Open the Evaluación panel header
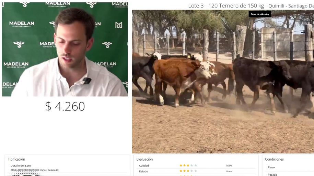Screen dimensions: 314x176 [x=144, y=159]
